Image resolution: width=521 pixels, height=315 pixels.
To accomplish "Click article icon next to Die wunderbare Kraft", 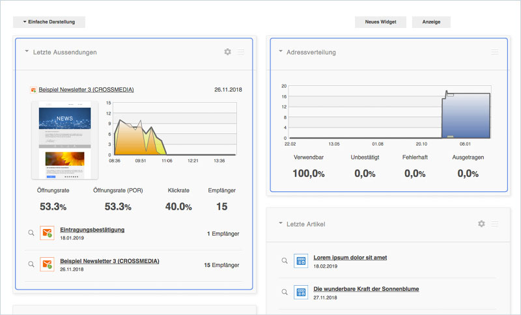I will click(x=301, y=292).
